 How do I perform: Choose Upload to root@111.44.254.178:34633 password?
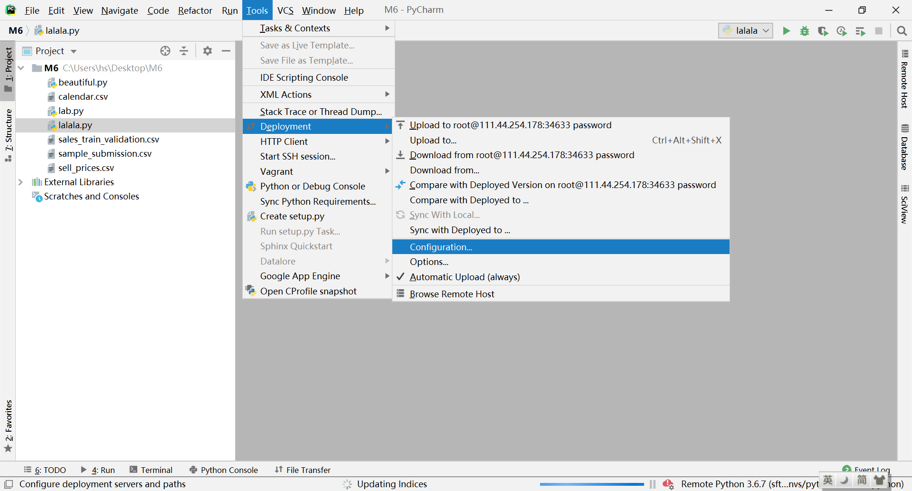[561, 125]
